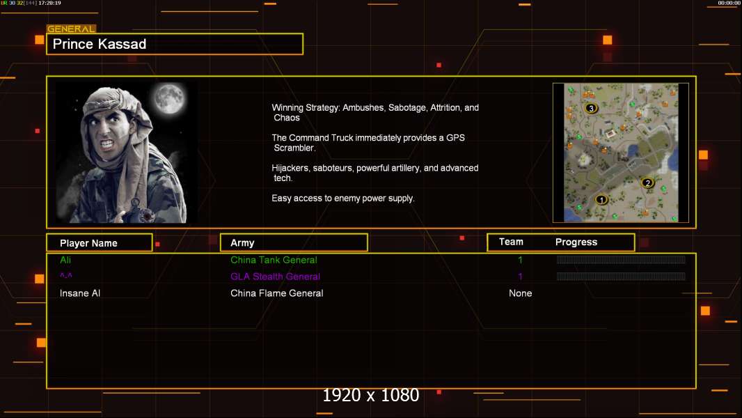The width and height of the screenshot is (742, 418).
Task: Click the Prince Kassad name field
Action: click(x=175, y=44)
